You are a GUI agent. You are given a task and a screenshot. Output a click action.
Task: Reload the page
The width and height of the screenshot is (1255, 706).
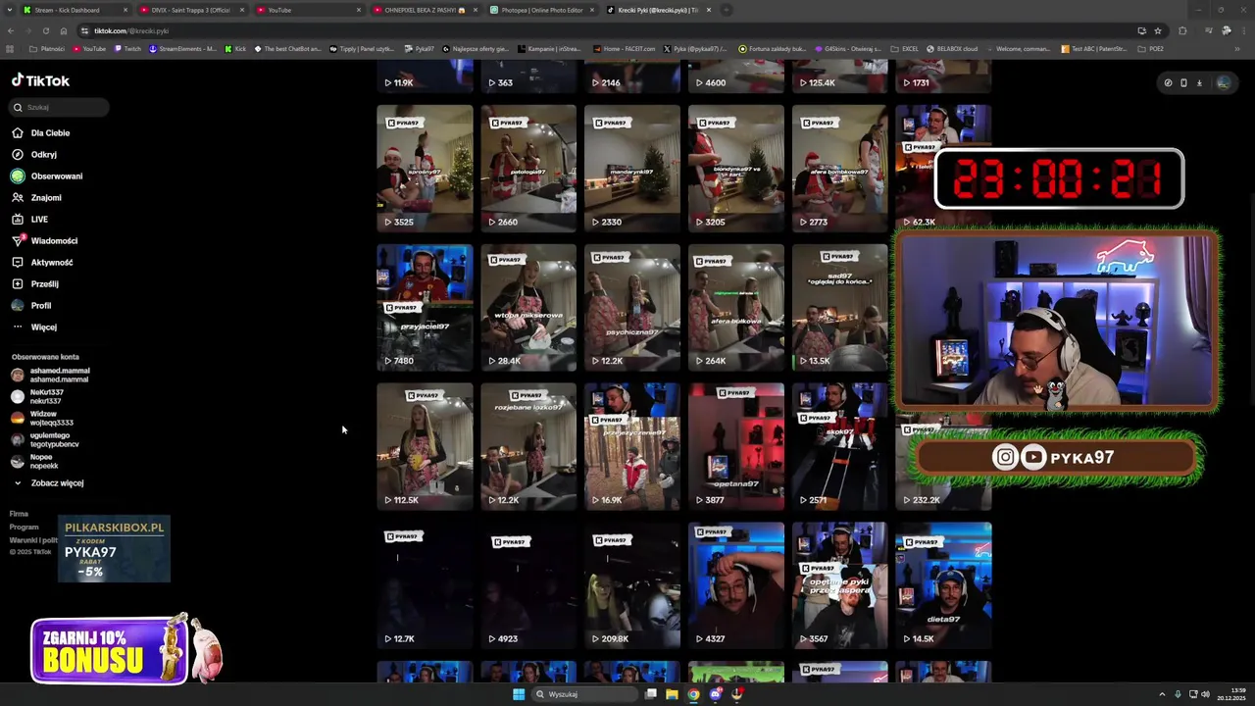point(45,30)
